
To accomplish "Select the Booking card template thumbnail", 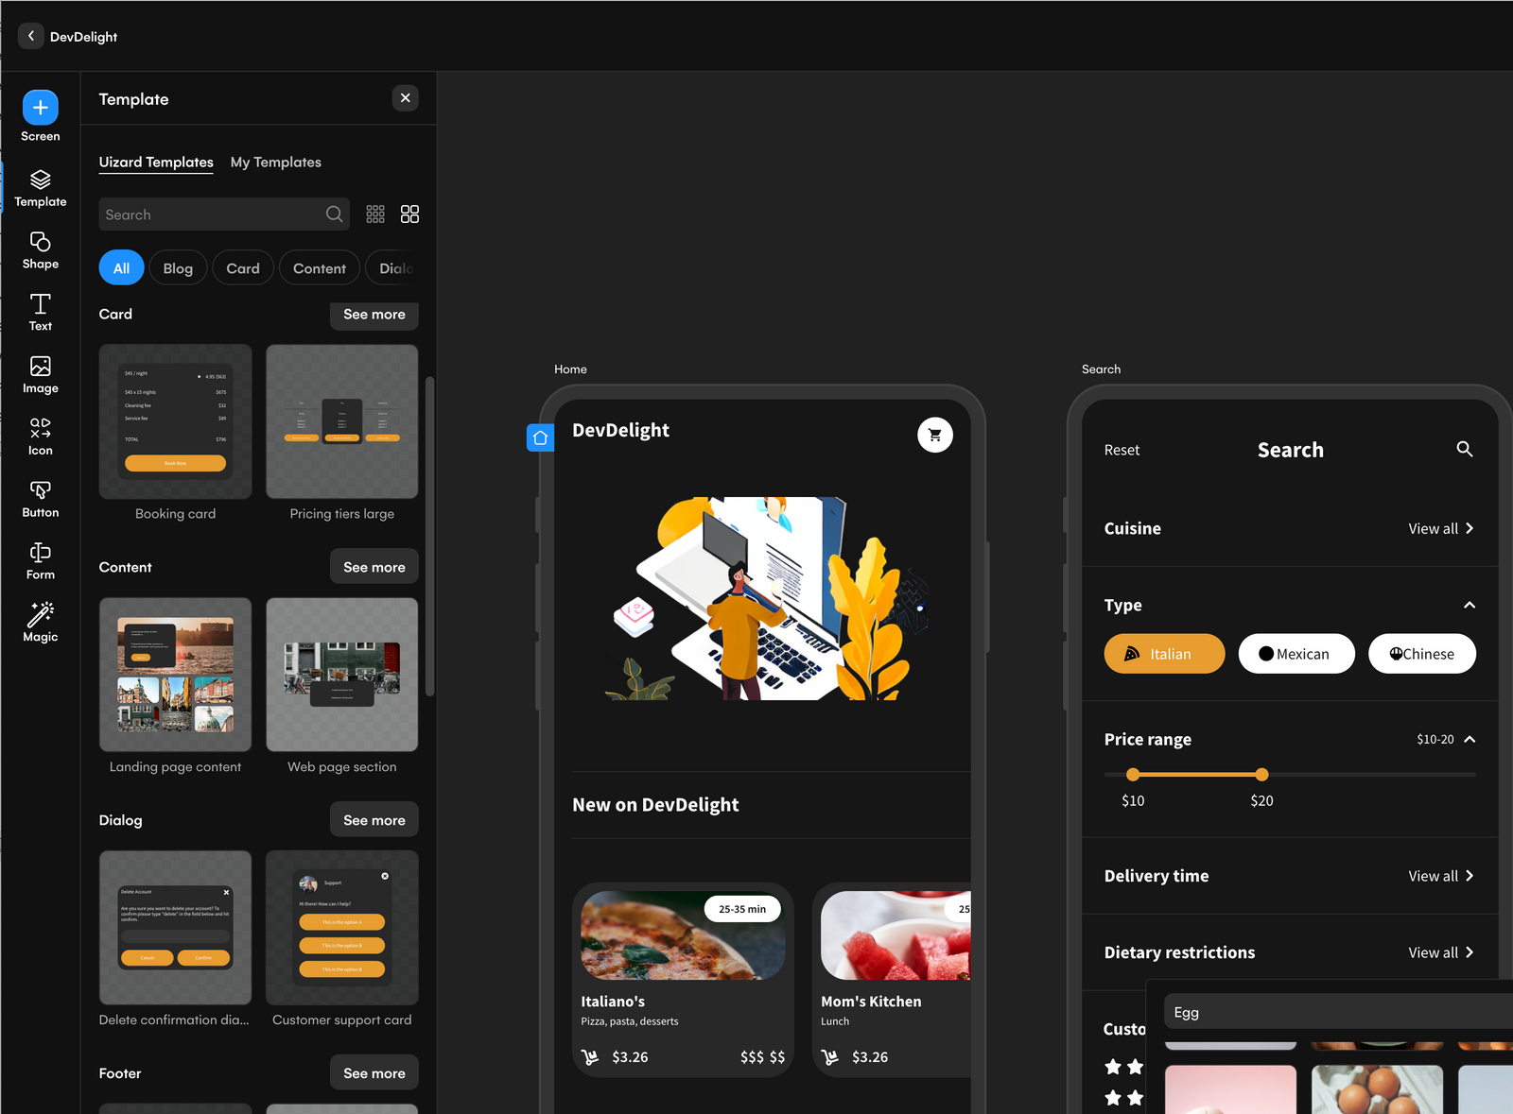I will coord(175,421).
